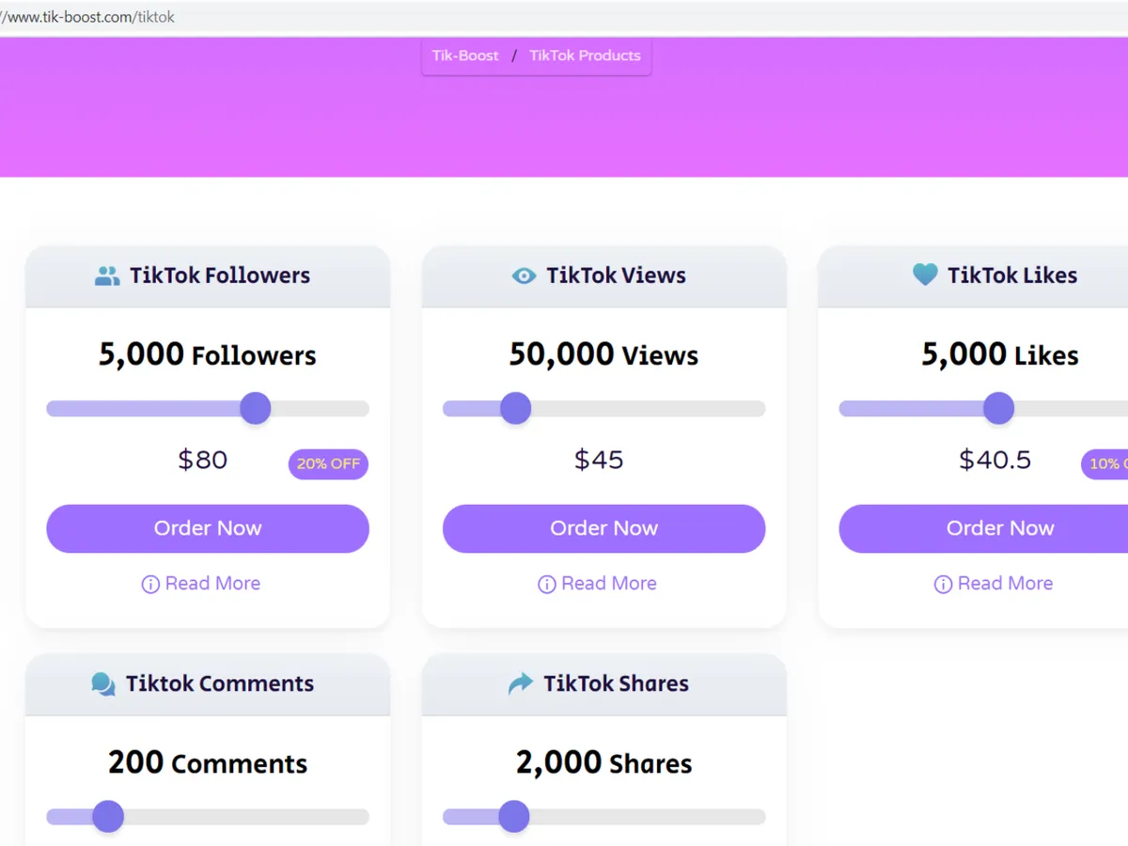Click the TikTok Views eye icon
This screenshot has width=1128, height=846.
pos(524,275)
